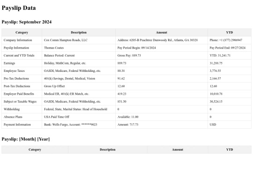Viewport: 253px width, 189px height.
Task: Click the 'Amount' header in September table
Action: pyautogui.click(x=162, y=33)
